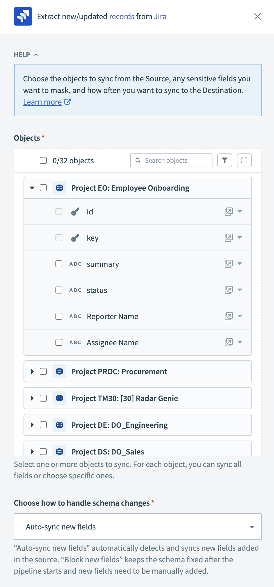This screenshot has width=274, height=587.
Task: Click the expand to fullscreen icon
Action: 244,160
